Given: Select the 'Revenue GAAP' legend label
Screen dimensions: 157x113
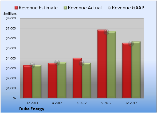Looking at the screenshot, I should click(x=128, y=8).
